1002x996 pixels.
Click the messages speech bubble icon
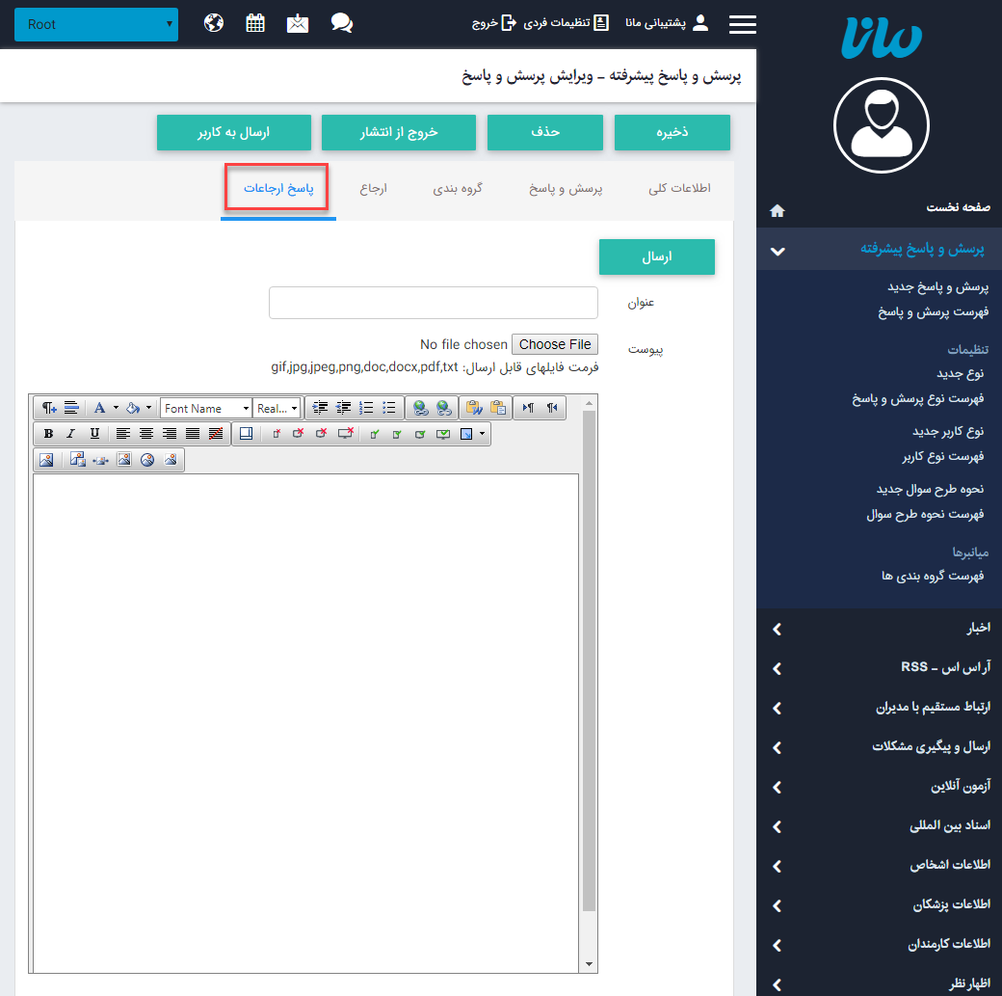click(x=341, y=23)
